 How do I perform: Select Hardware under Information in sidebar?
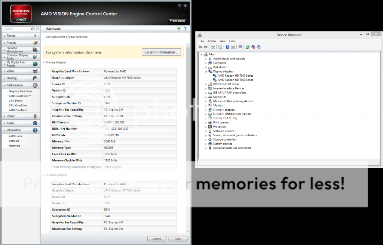point(15,146)
